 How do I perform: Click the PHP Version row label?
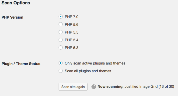point(12,17)
